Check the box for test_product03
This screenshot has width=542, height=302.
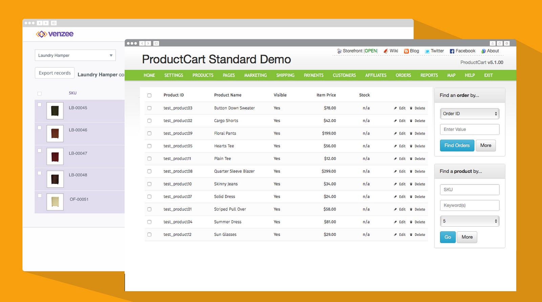point(149,108)
